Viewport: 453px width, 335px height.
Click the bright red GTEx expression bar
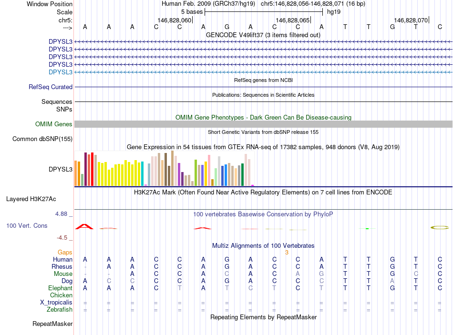[x=92, y=169]
